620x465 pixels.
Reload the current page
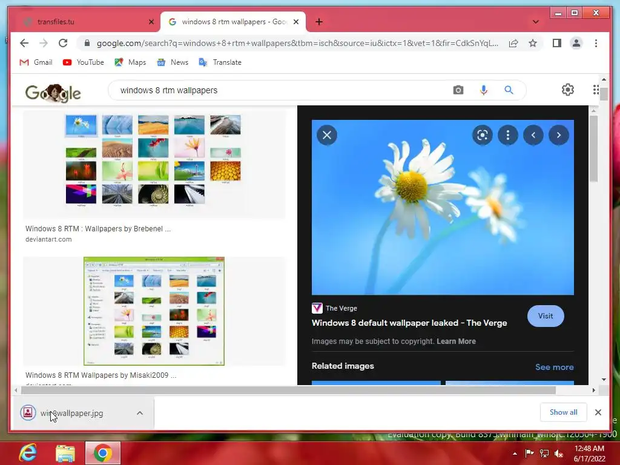tap(63, 43)
